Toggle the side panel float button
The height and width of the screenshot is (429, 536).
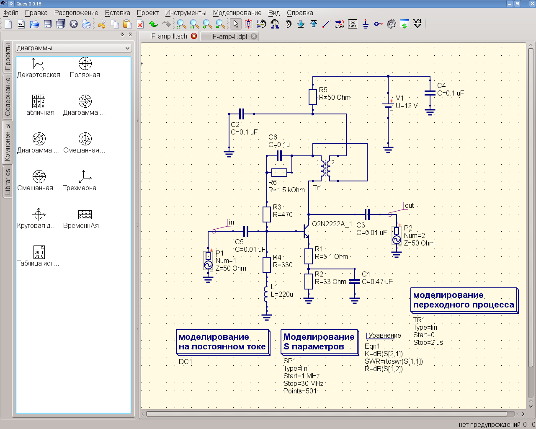(122, 35)
